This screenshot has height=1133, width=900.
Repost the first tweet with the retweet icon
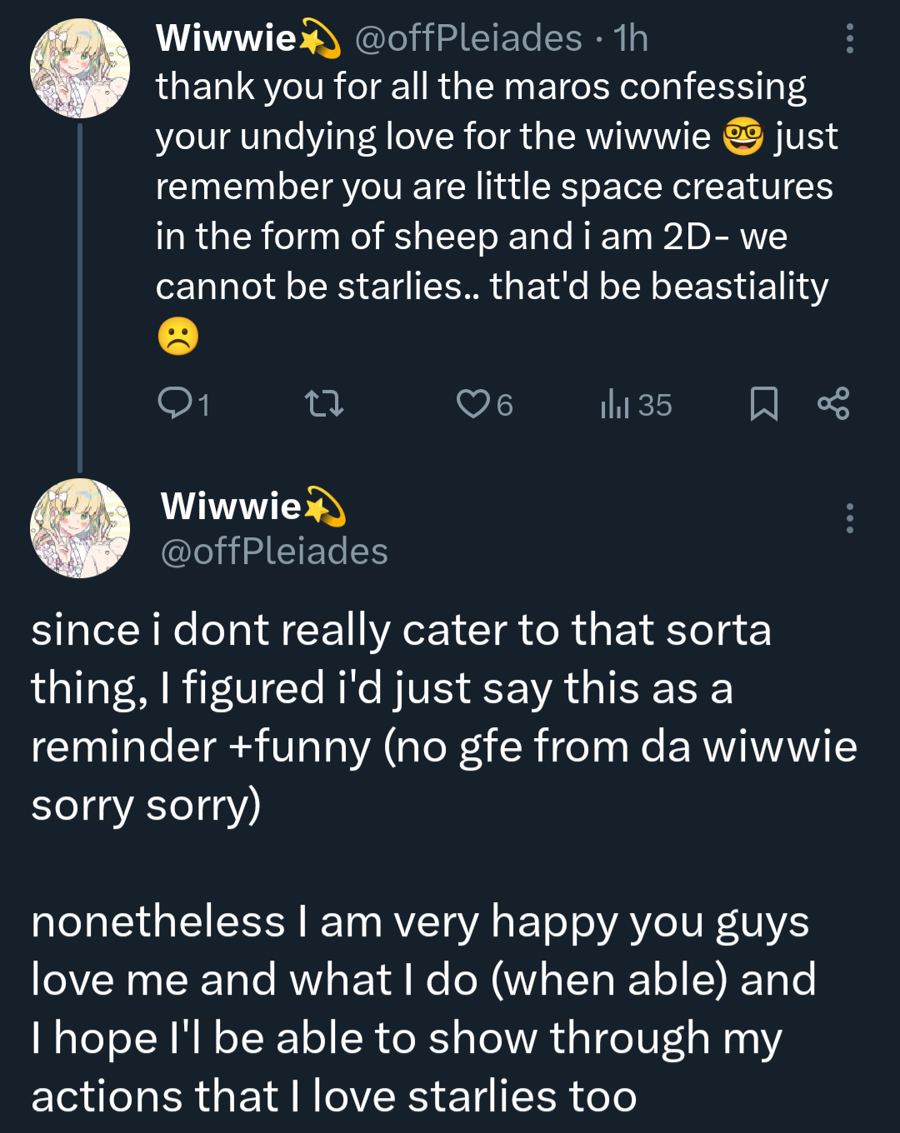click(x=323, y=405)
